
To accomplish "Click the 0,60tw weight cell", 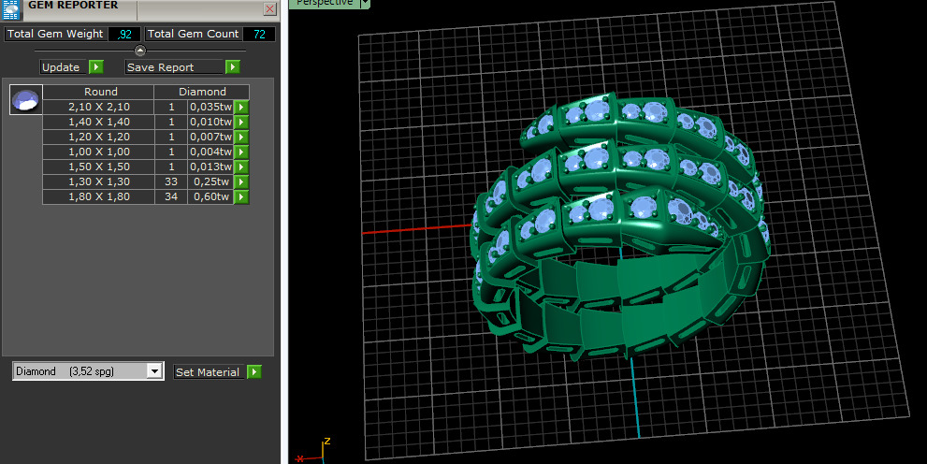I will (210, 196).
